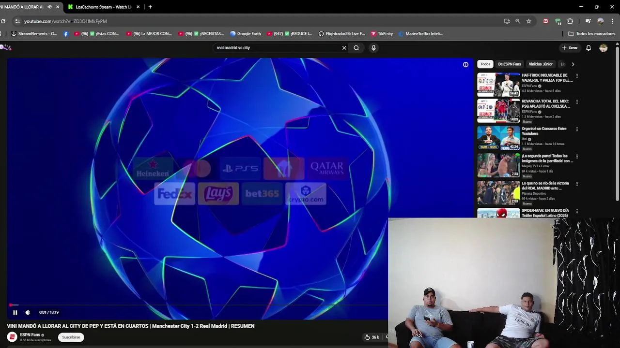Close the LosCachorro Stream tab

(x=138, y=7)
